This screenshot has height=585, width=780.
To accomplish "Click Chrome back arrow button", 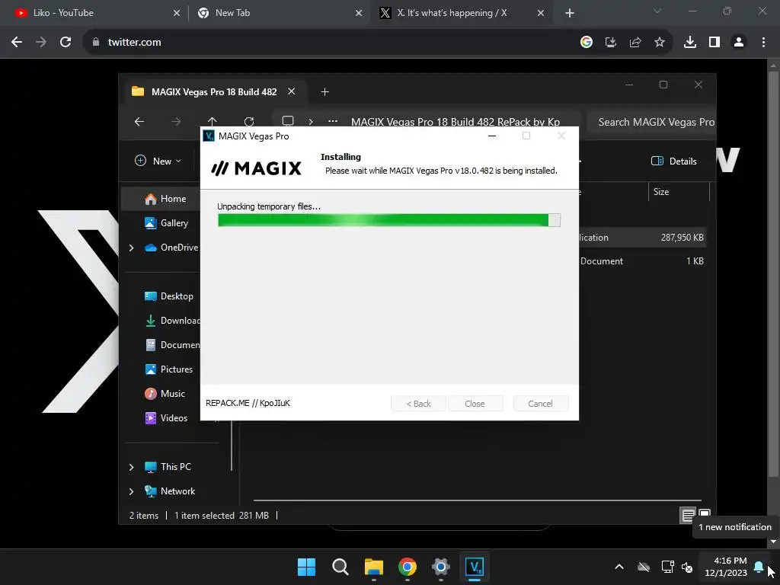I will (17, 43).
